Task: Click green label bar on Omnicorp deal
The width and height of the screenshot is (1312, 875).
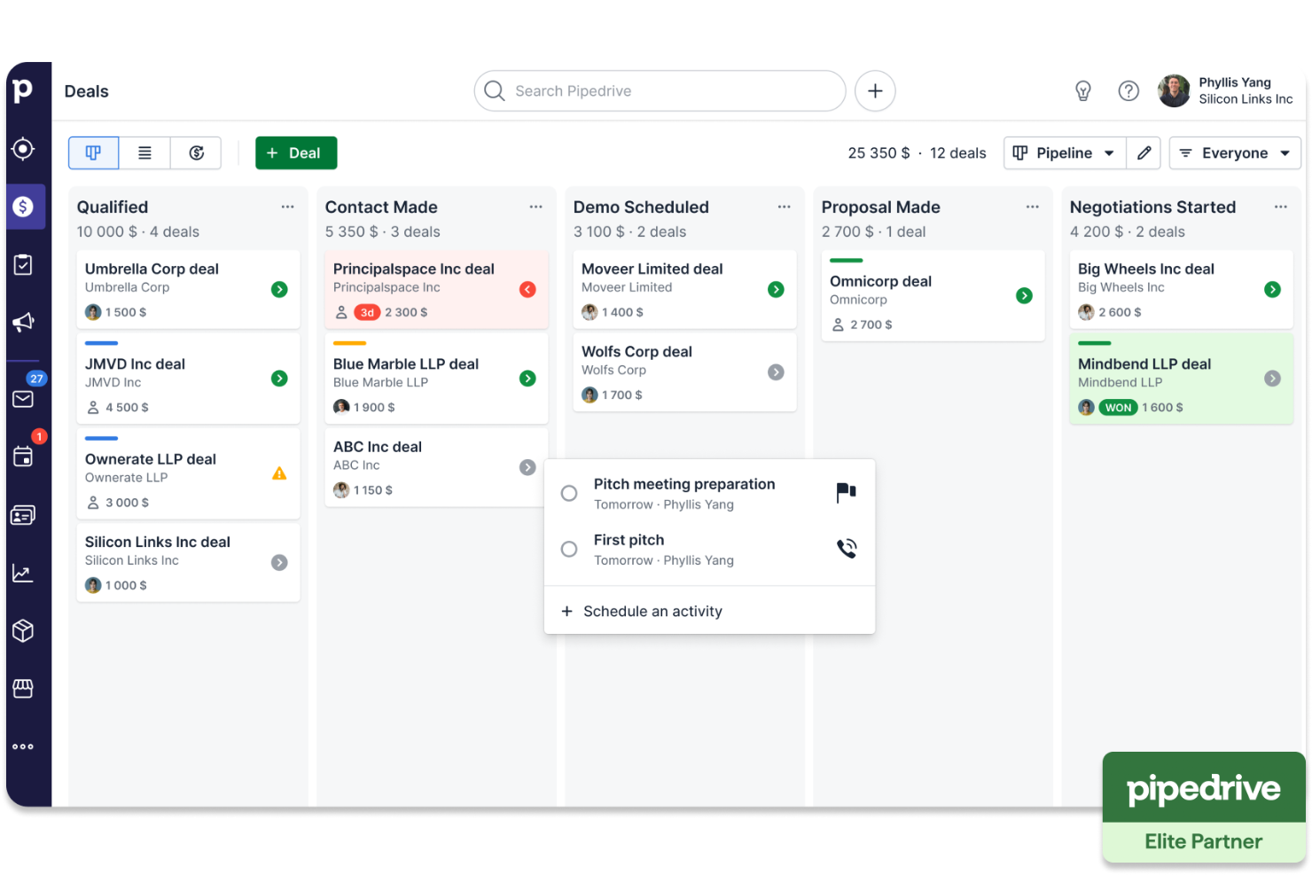Action: [846, 261]
